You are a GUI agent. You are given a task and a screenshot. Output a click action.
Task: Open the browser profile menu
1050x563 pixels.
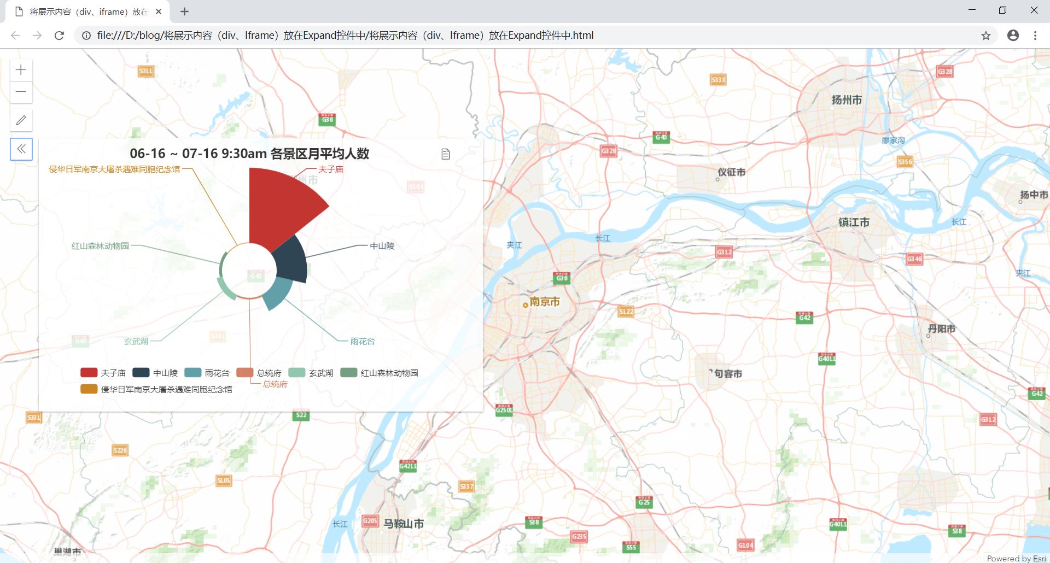tap(1013, 36)
